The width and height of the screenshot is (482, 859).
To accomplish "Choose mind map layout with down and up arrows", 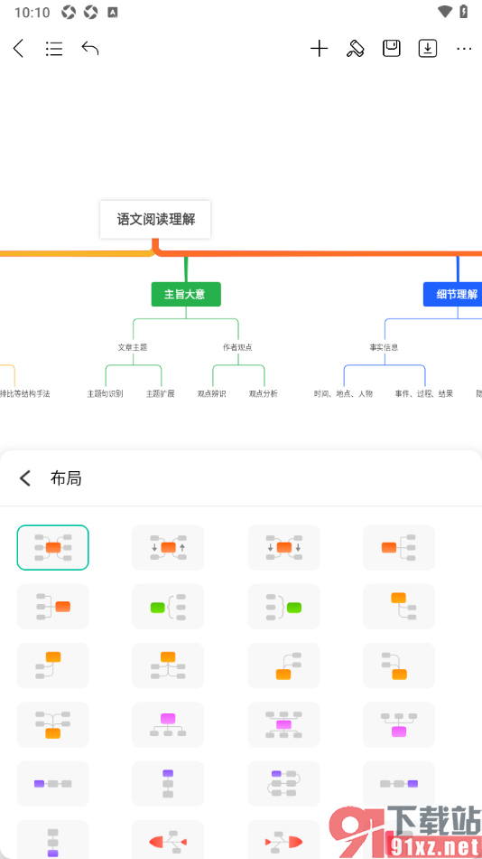I will tap(168, 547).
